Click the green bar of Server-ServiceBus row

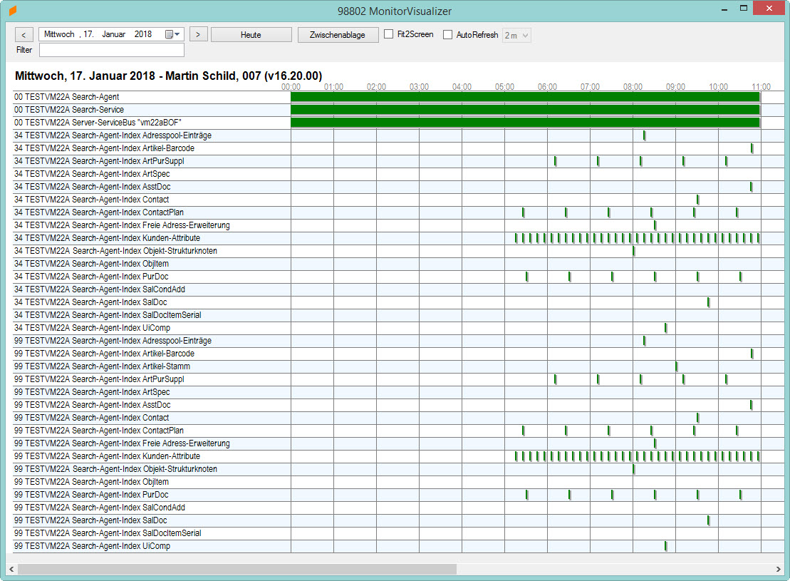pos(525,123)
